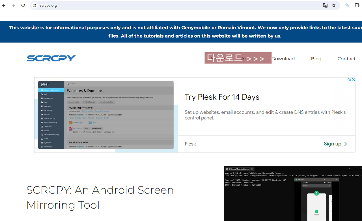Screen dimensions: 362x221
Task: Click the ad info icon
Action: pos(349,80)
